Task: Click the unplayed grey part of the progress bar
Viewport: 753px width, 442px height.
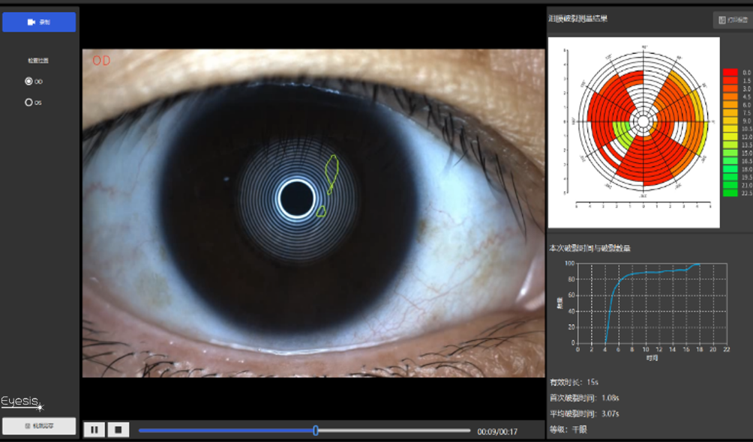Action: pos(394,431)
